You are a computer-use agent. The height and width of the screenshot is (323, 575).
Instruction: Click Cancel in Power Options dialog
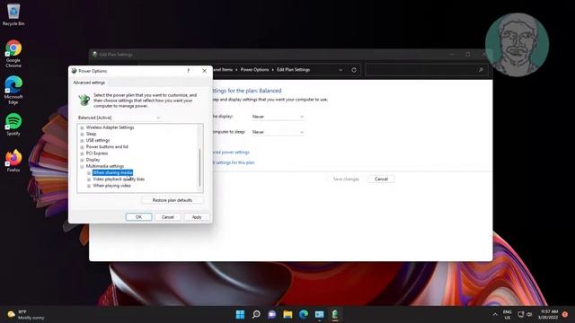pos(168,217)
